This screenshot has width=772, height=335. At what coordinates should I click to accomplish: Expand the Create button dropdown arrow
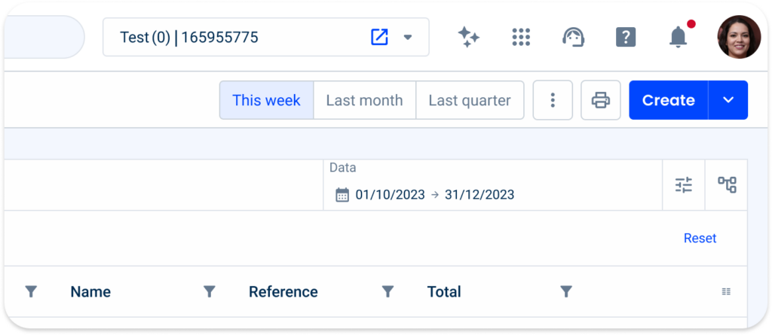pos(728,100)
